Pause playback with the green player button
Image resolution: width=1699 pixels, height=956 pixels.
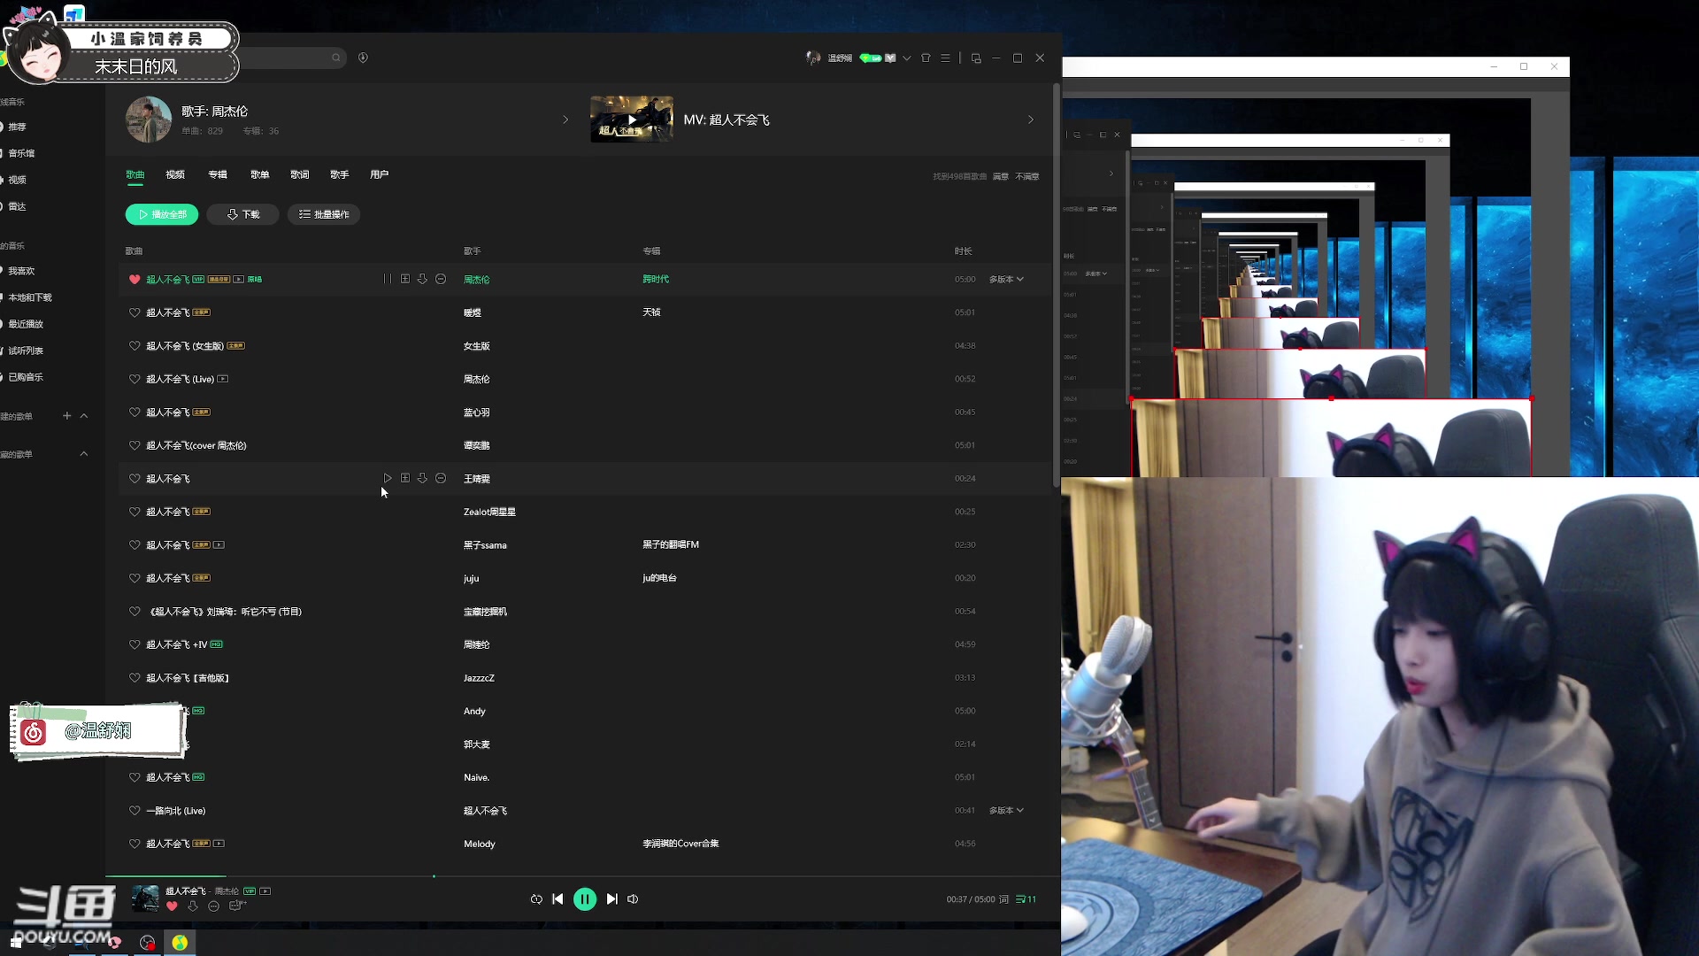[585, 899]
